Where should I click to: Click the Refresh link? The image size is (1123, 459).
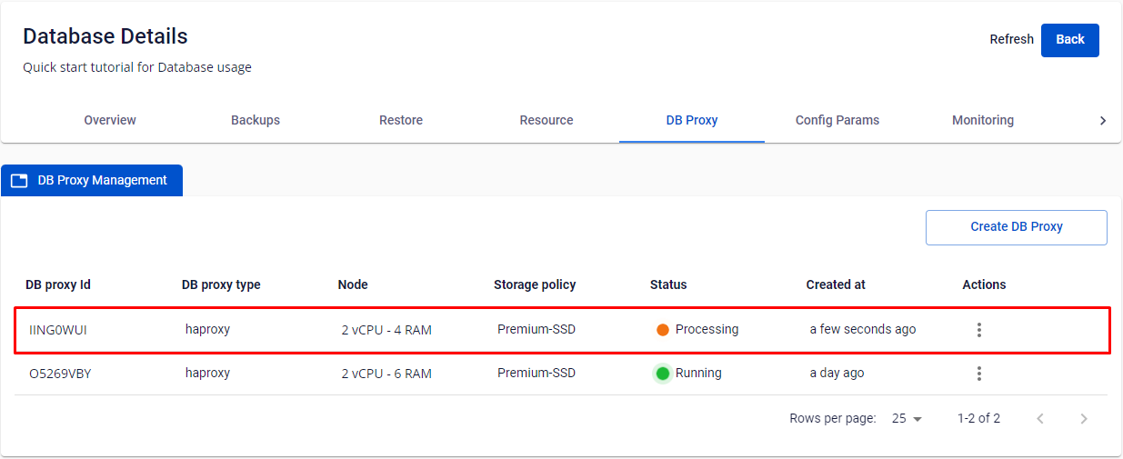click(1011, 39)
